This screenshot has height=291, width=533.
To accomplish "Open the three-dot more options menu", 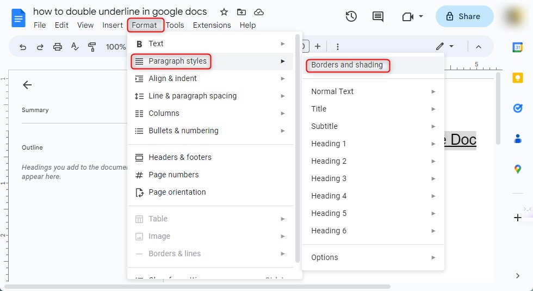I will click(338, 47).
